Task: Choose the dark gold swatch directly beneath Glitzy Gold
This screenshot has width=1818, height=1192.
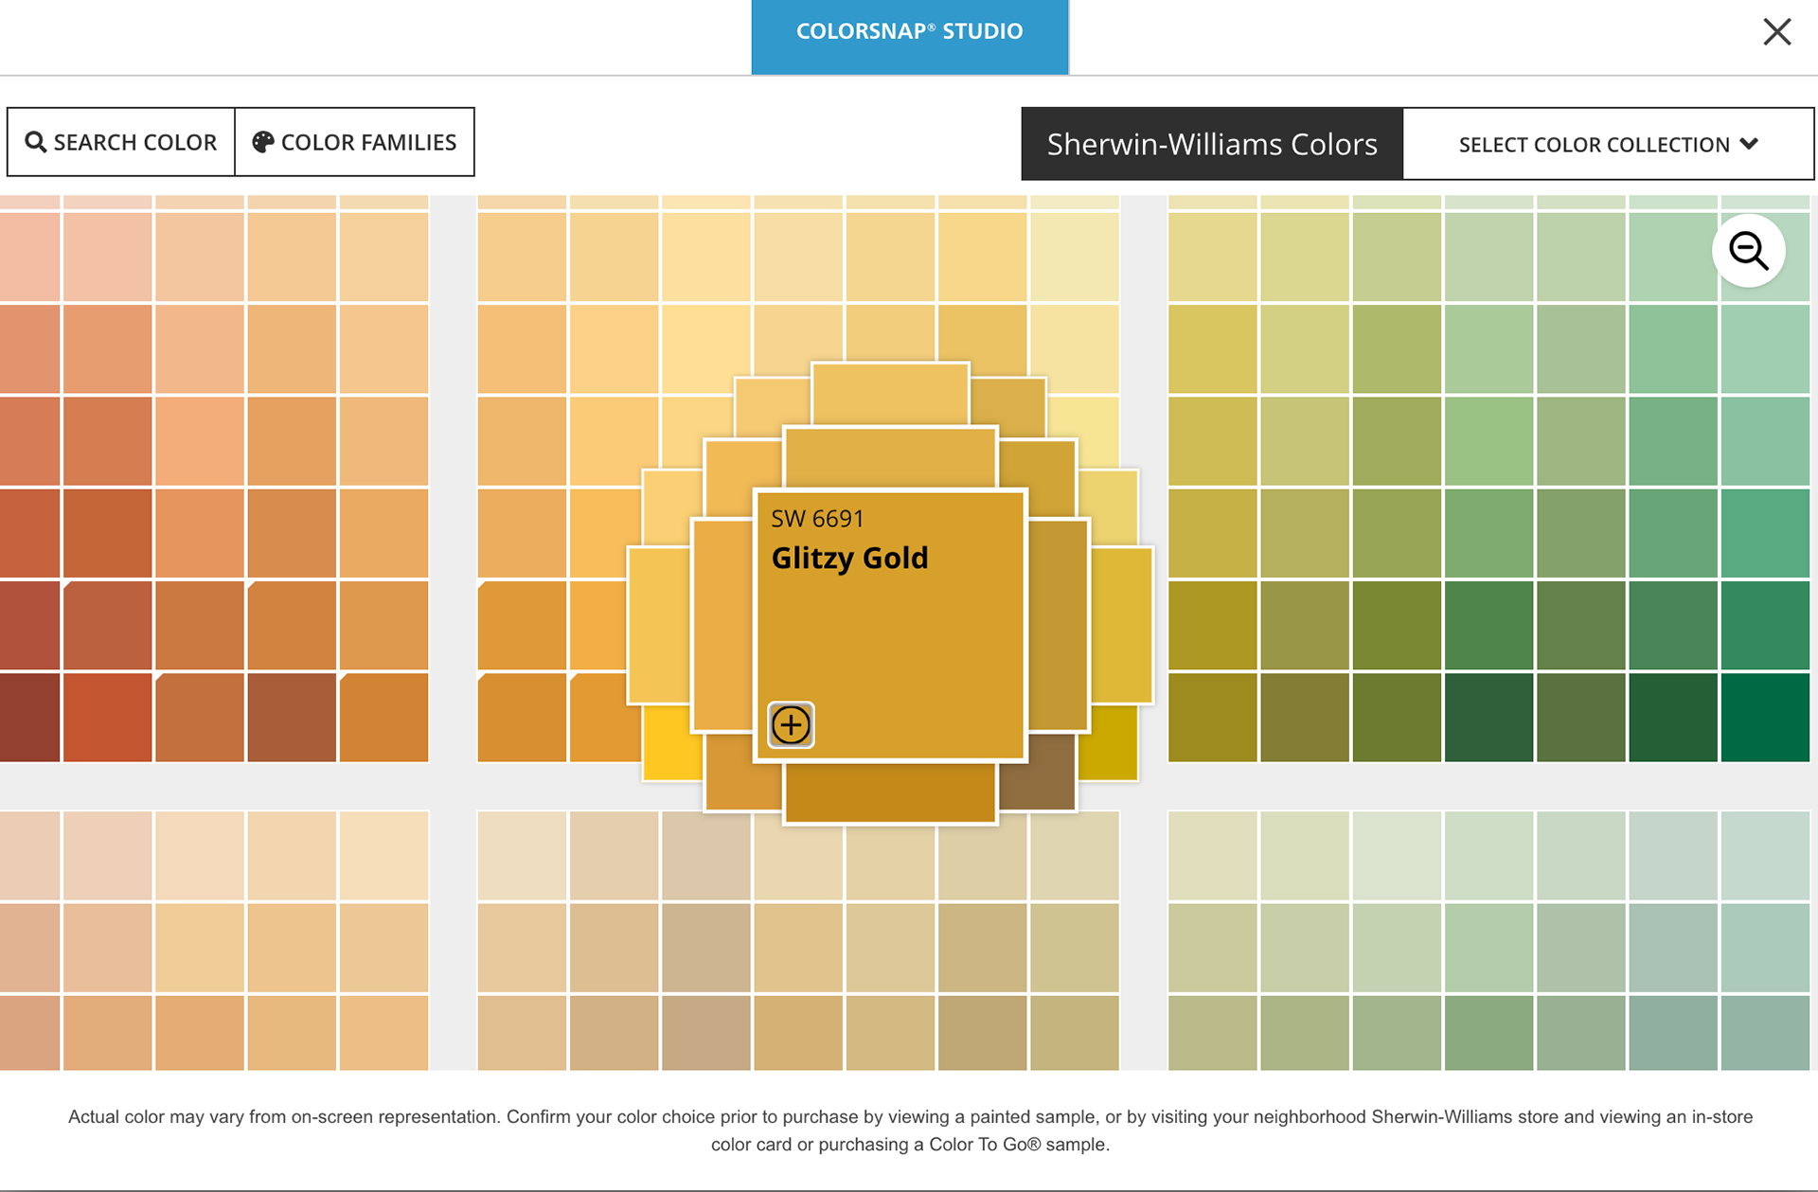Action: (x=890, y=792)
